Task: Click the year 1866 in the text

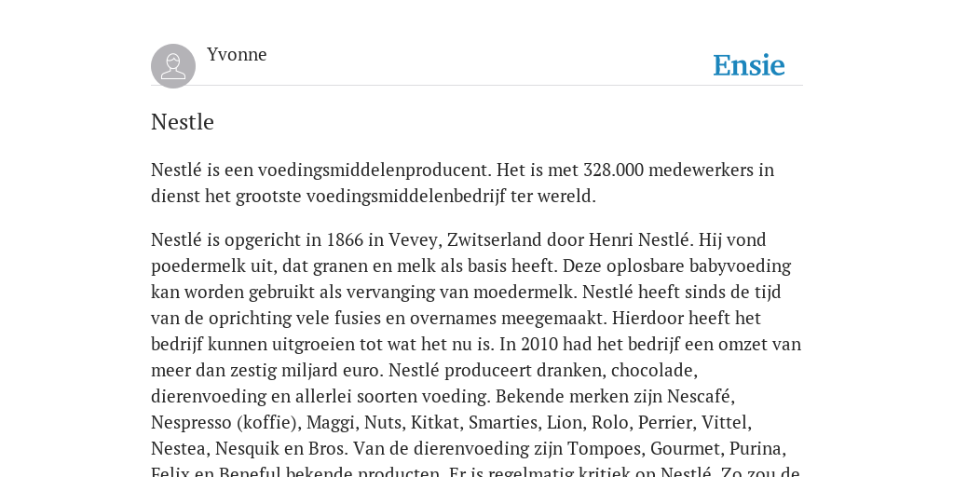Action: (345, 239)
